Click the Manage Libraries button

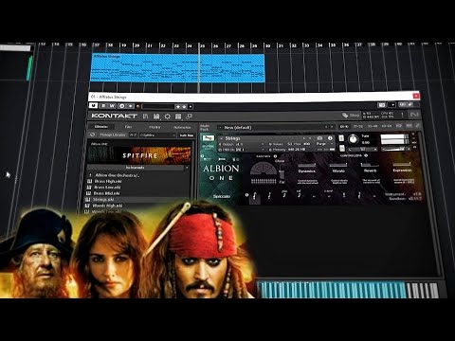(113, 135)
